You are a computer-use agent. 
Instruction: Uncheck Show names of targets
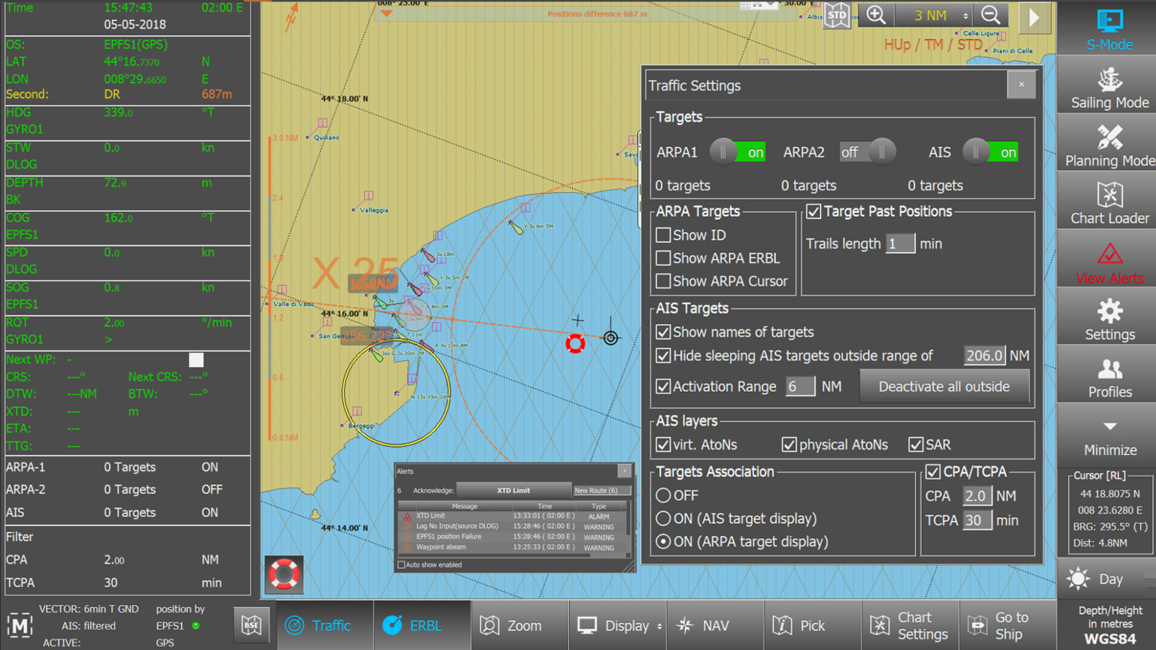(x=663, y=332)
